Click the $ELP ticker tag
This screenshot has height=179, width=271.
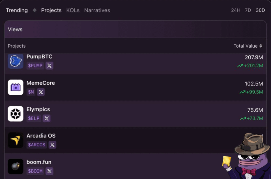click(x=34, y=118)
